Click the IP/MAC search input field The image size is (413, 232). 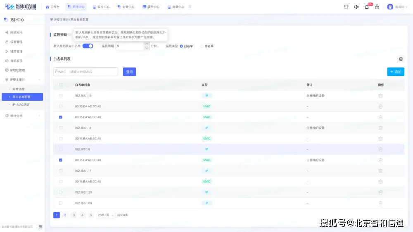point(85,72)
